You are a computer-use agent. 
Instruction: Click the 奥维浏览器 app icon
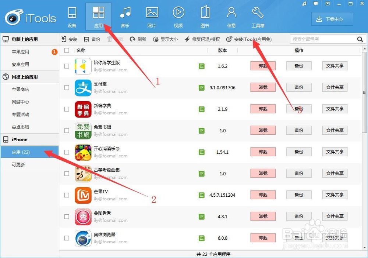pyautogui.click(x=83, y=238)
